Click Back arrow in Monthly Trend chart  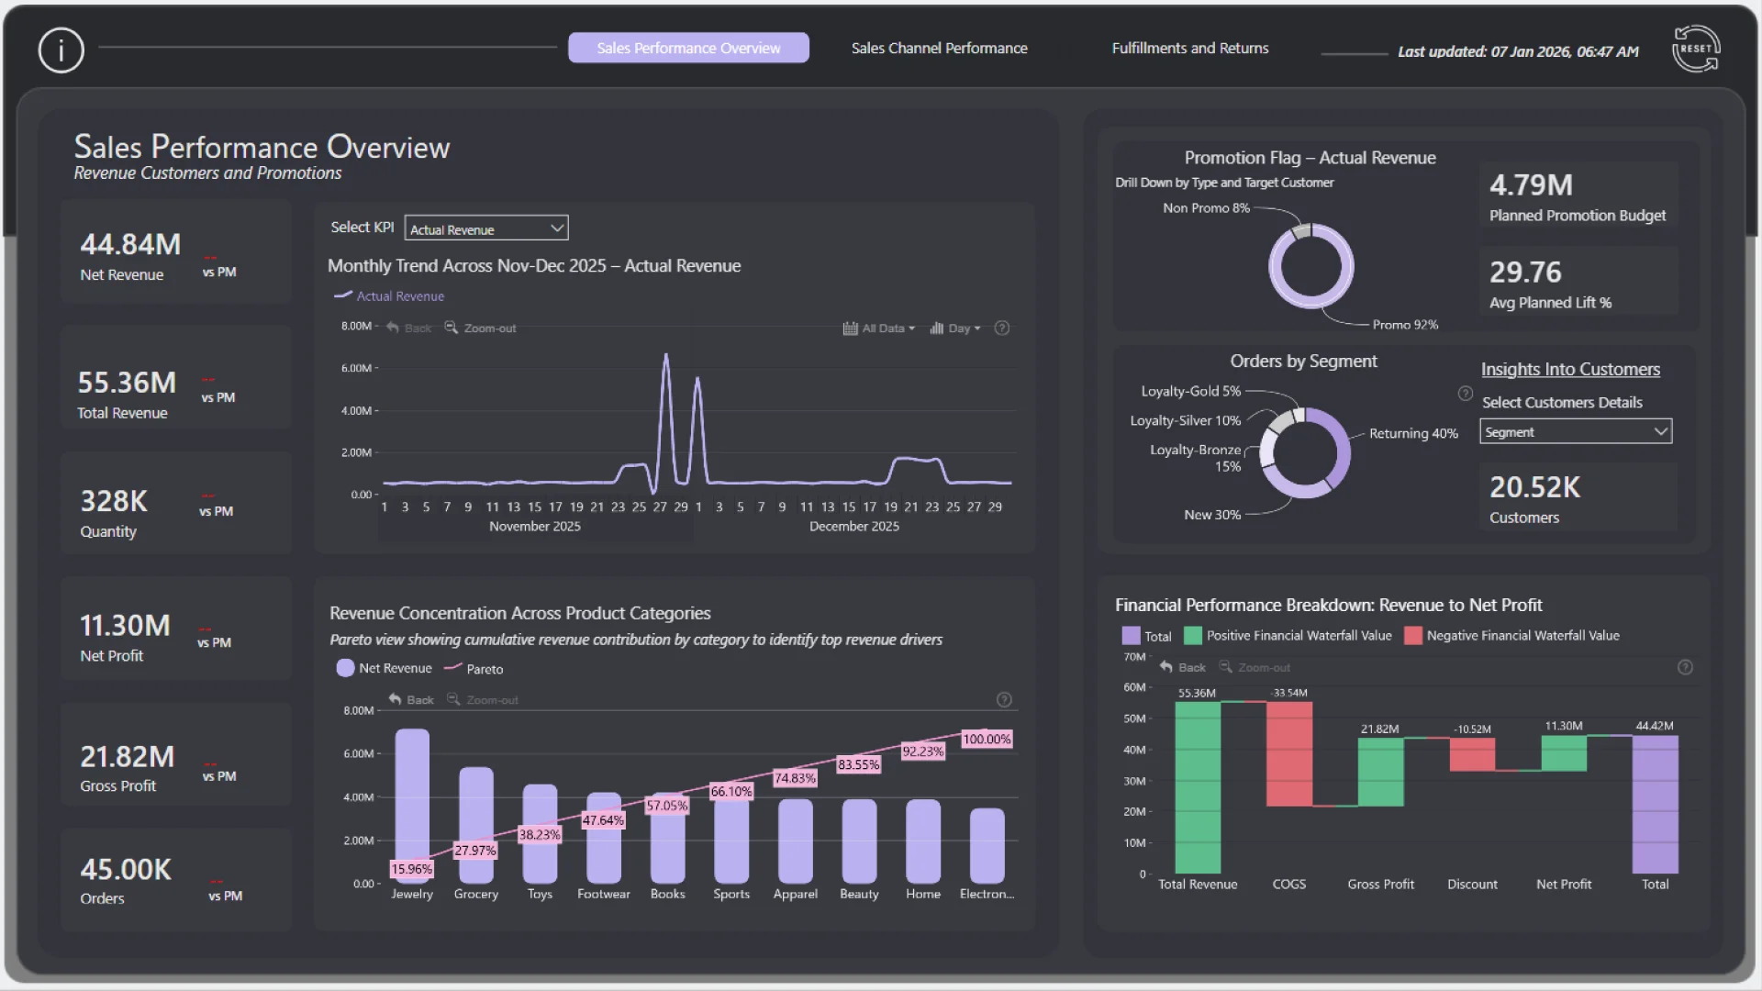coord(394,328)
